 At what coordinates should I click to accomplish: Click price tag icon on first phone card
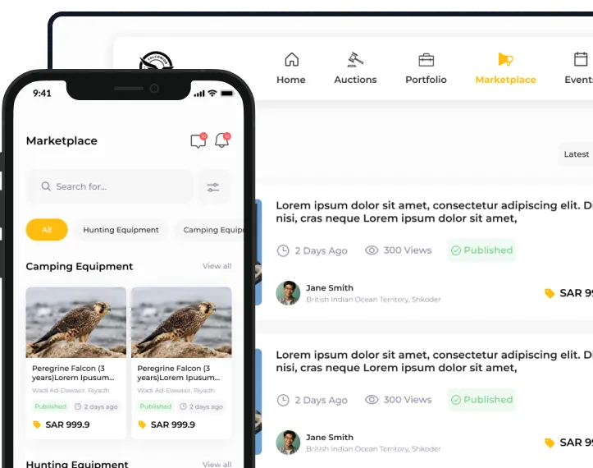pos(37,424)
